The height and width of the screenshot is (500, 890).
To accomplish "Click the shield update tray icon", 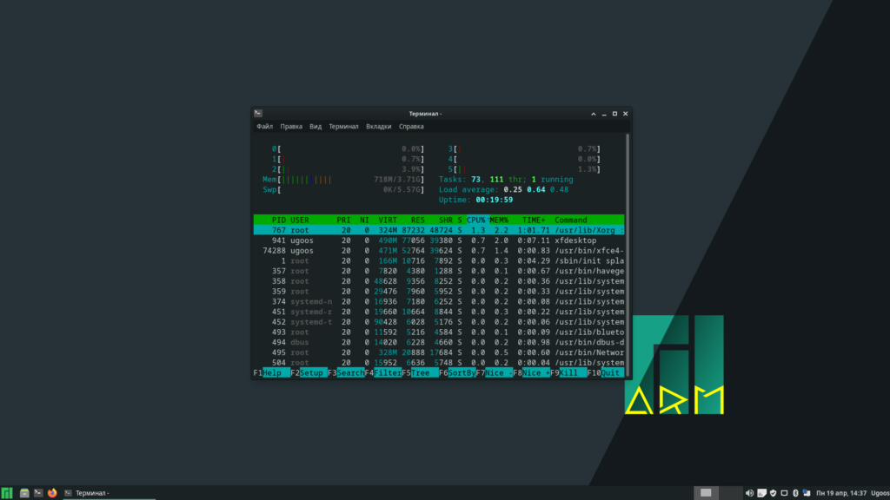I will pos(772,493).
